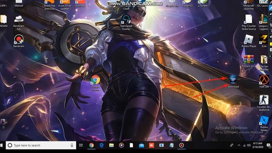Screen dimensions: 272x153
Task: Open the round disc taskbar icon
Action: tap(122, 145)
